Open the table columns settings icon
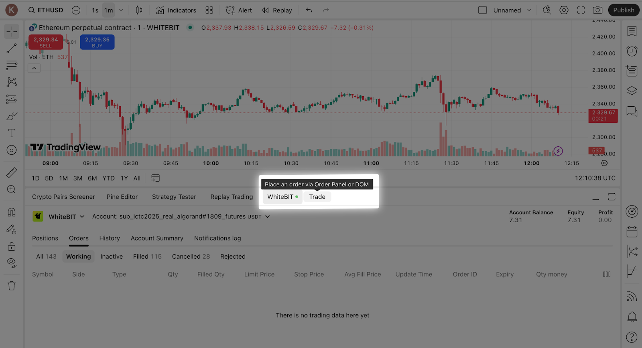The image size is (642, 348). 607,274
